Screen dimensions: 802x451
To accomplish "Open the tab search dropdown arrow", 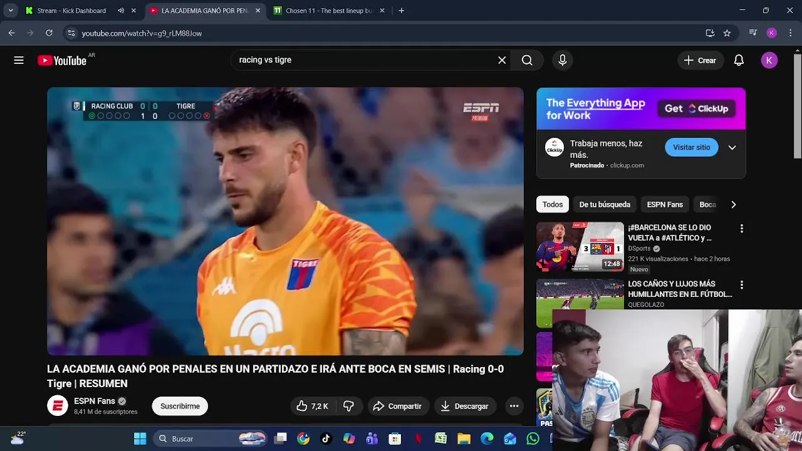I will point(11,11).
